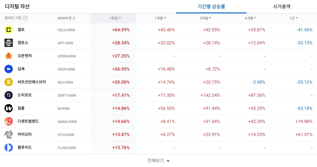The image size is (317, 167).
Task: Open the 비트코인에스브이 asset link
Action: click(32, 82)
